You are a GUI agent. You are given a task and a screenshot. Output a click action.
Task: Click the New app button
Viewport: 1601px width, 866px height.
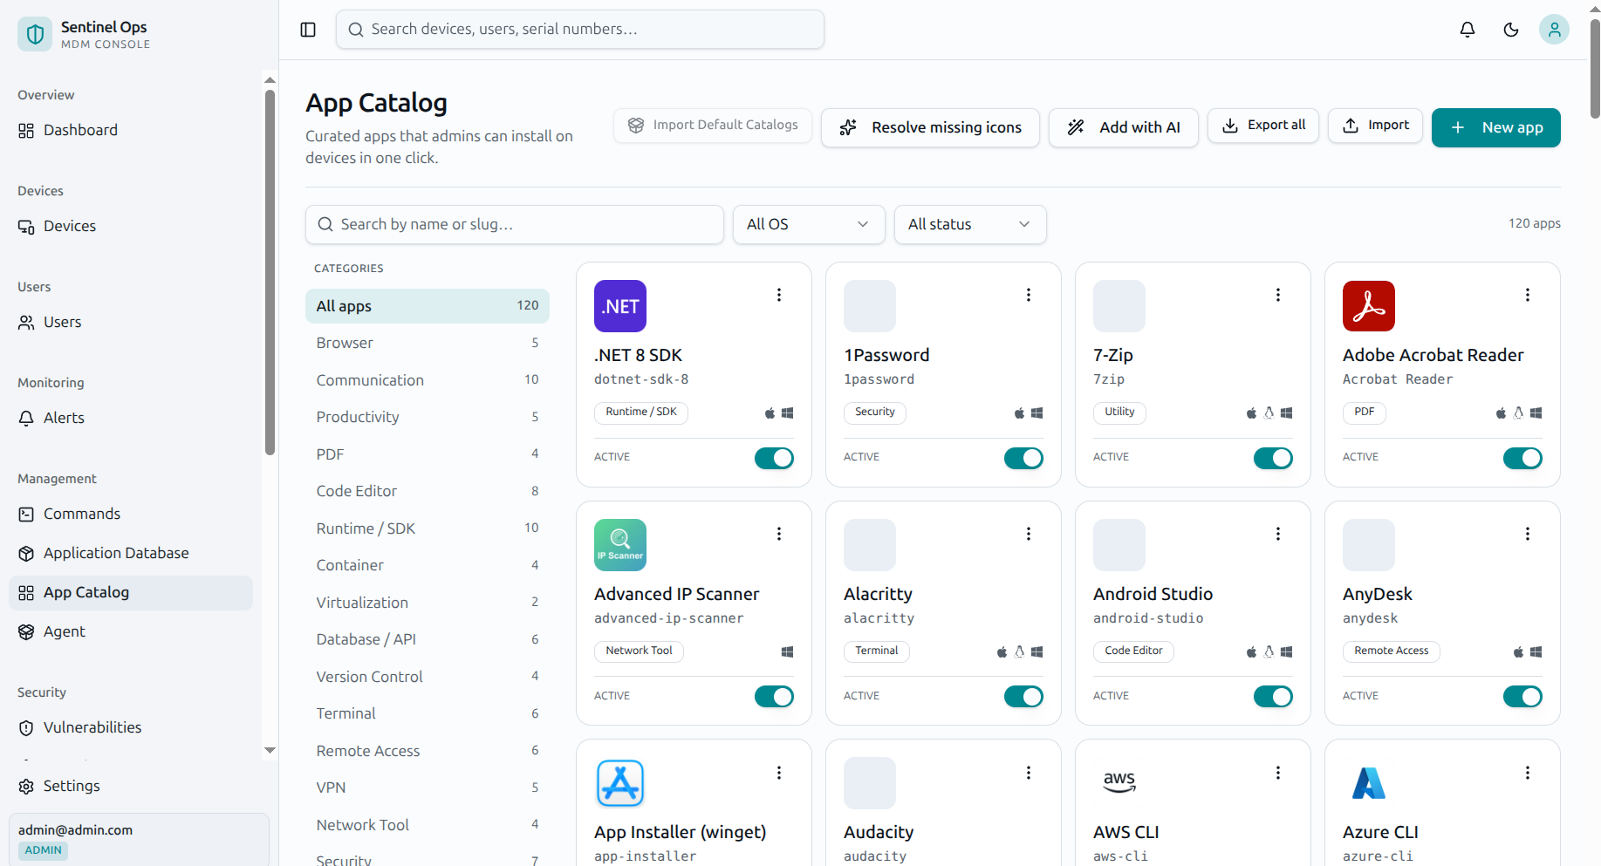pos(1496,127)
